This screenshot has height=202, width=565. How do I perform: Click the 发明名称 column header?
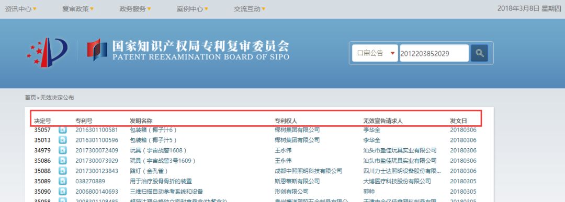click(x=141, y=121)
